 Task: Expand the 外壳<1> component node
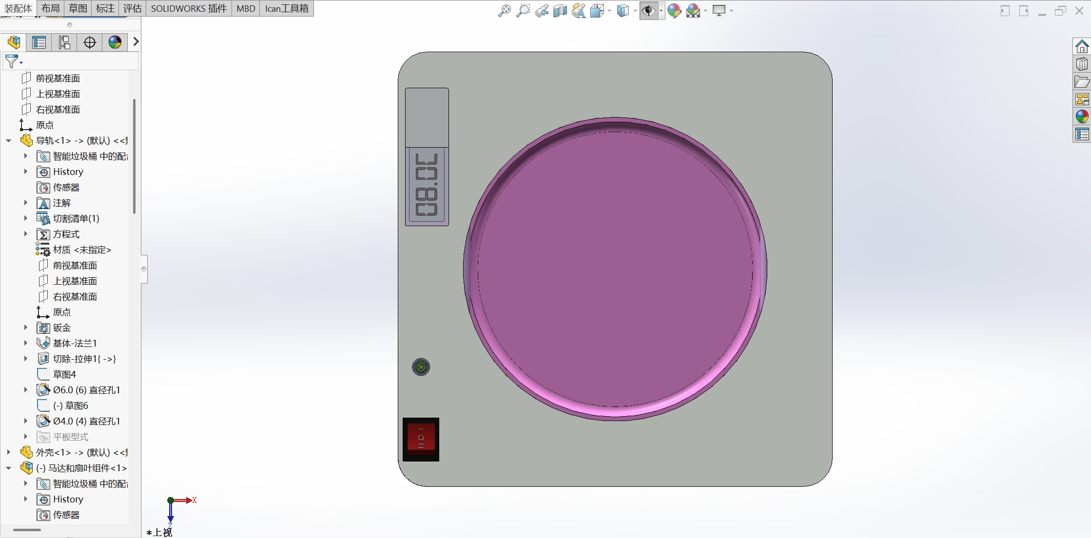pos(9,452)
